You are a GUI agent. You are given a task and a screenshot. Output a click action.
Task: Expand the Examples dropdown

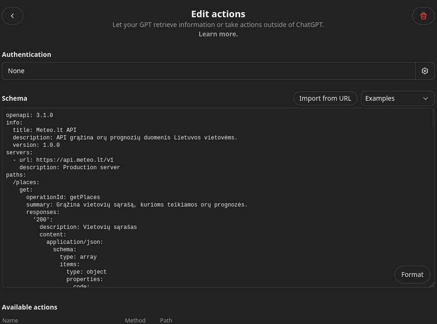(x=397, y=98)
